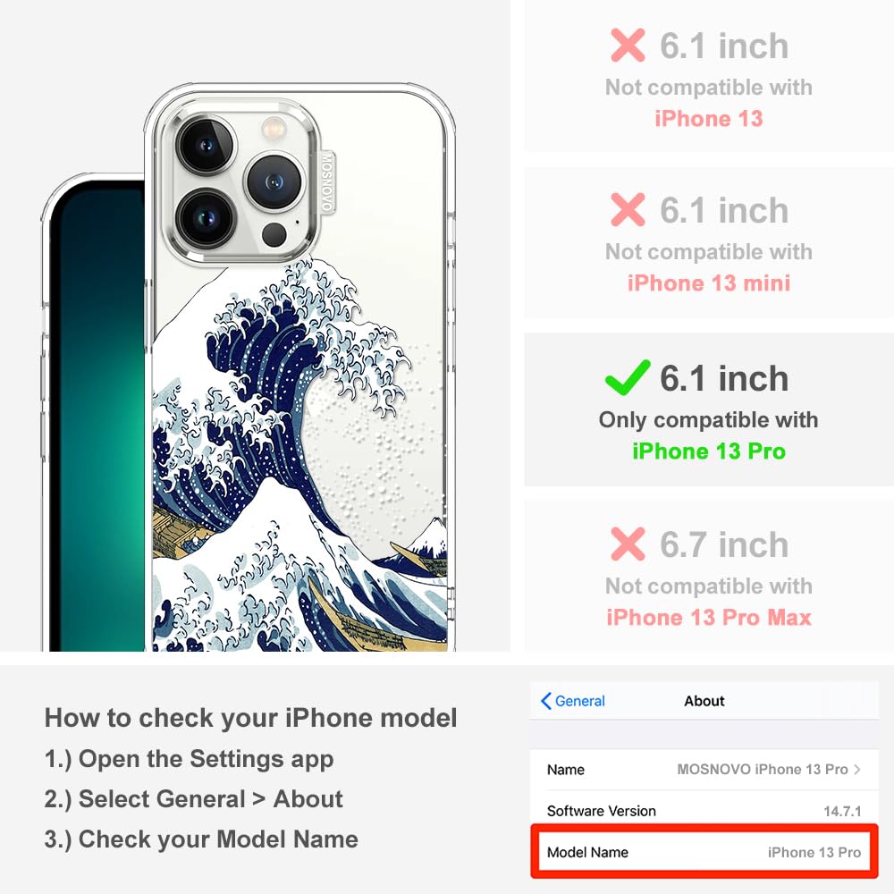The width and height of the screenshot is (894, 894).
Task: Click the Great Wave artwork on the case
Action: click(299, 456)
